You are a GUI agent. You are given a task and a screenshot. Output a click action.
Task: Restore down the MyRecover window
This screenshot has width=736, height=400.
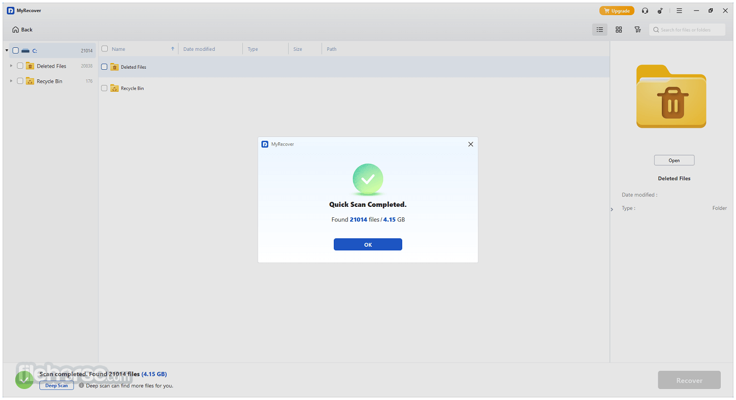(711, 10)
